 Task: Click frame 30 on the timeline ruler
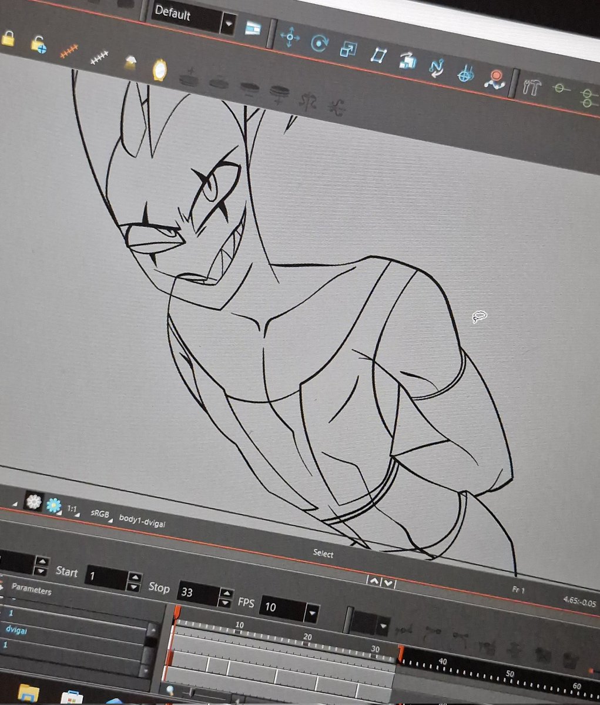pyautogui.click(x=376, y=649)
